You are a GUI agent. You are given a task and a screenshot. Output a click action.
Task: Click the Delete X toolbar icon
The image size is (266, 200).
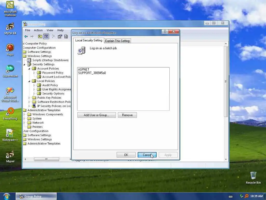pos(54,36)
